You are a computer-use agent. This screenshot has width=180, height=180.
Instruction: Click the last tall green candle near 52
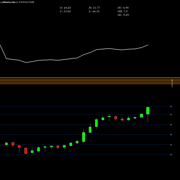point(148,111)
